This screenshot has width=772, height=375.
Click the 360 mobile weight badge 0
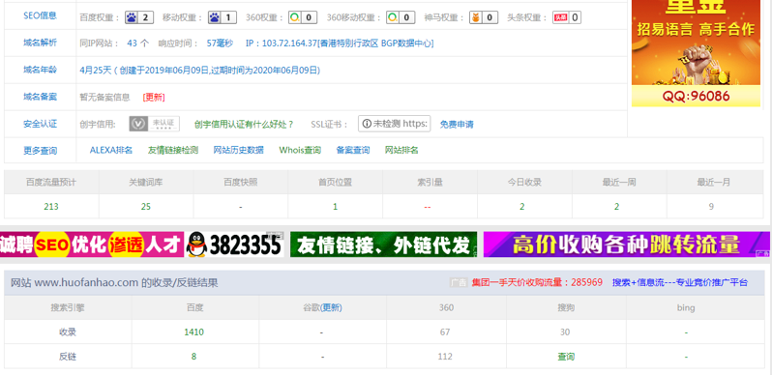point(401,17)
